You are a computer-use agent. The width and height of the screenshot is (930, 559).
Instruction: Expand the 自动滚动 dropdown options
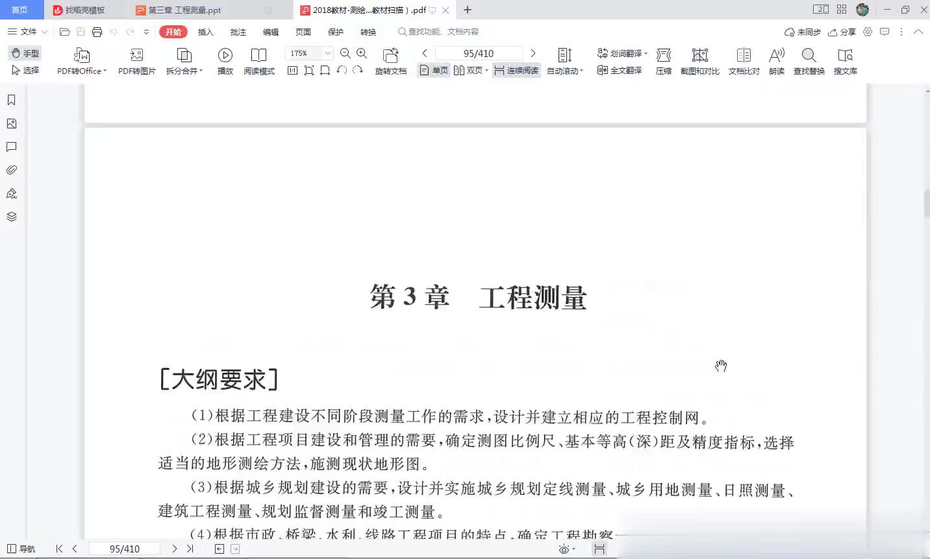581,71
